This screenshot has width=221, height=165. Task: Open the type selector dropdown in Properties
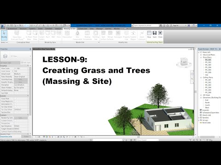point(30,56)
